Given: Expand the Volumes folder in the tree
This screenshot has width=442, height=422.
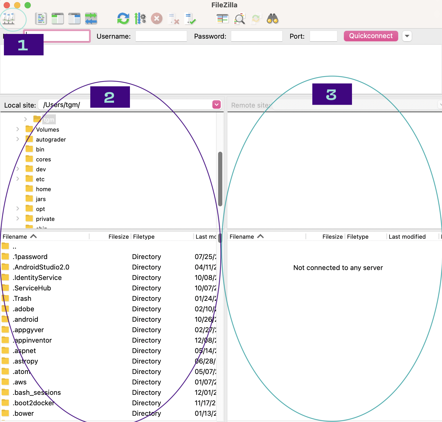Looking at the screenshot, I should pos(17,129).
